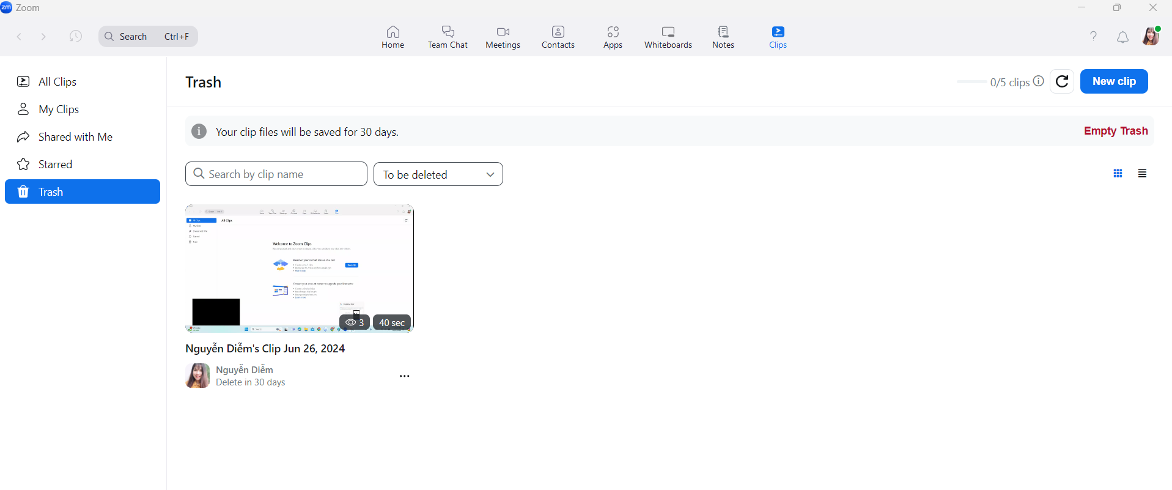Open Shared with Me clips
This screenshot has height=490, width=1172.
coord(75,137)
